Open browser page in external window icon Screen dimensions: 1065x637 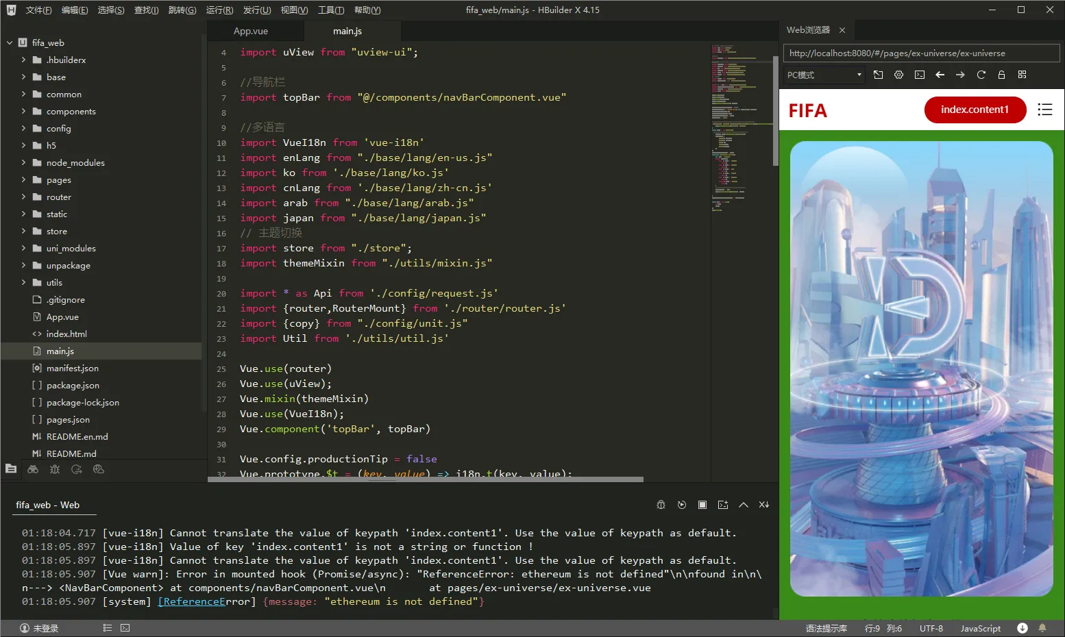pyautogui.click(x=878, y=75)
